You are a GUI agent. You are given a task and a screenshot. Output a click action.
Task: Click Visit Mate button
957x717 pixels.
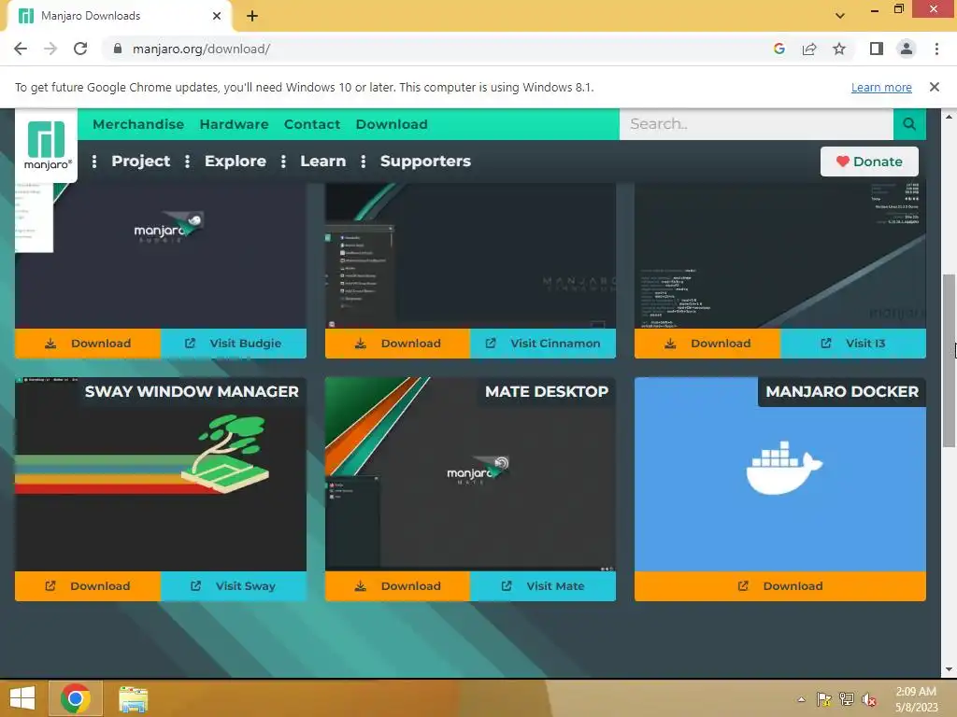click(x=543, y=586)
